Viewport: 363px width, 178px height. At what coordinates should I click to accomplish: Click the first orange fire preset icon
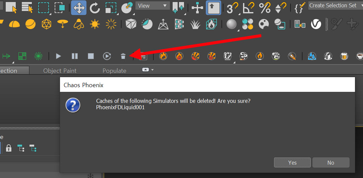click(163, 56)
